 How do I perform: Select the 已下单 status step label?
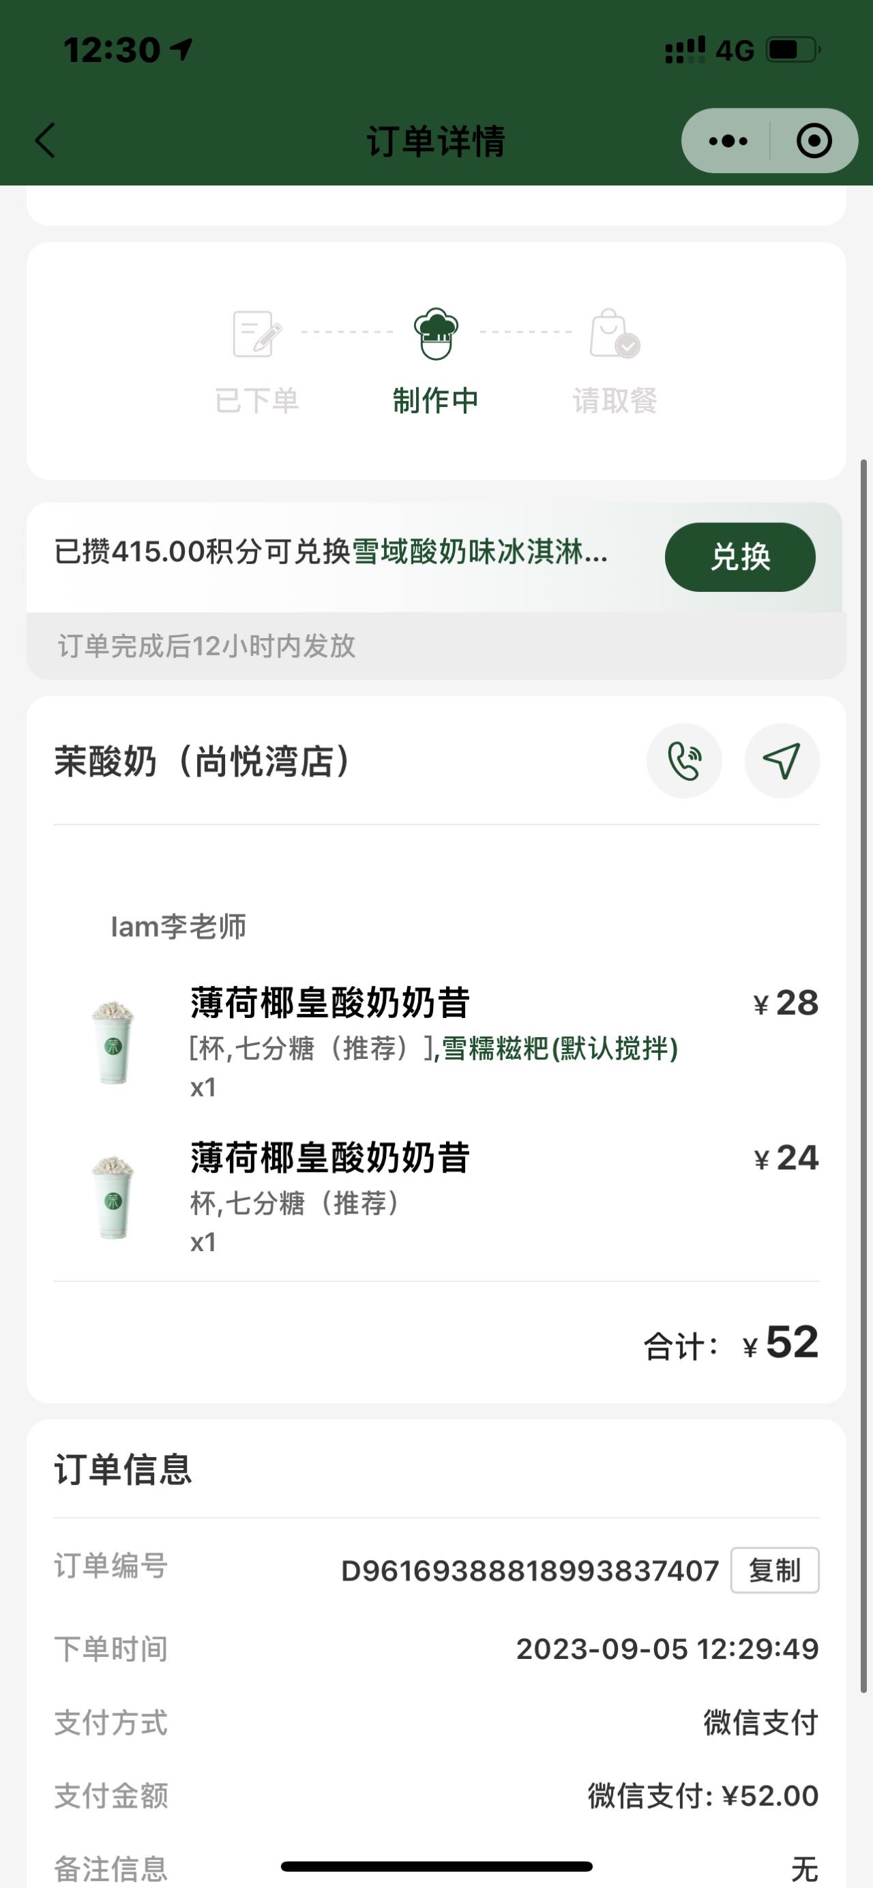tap(257, 401)
